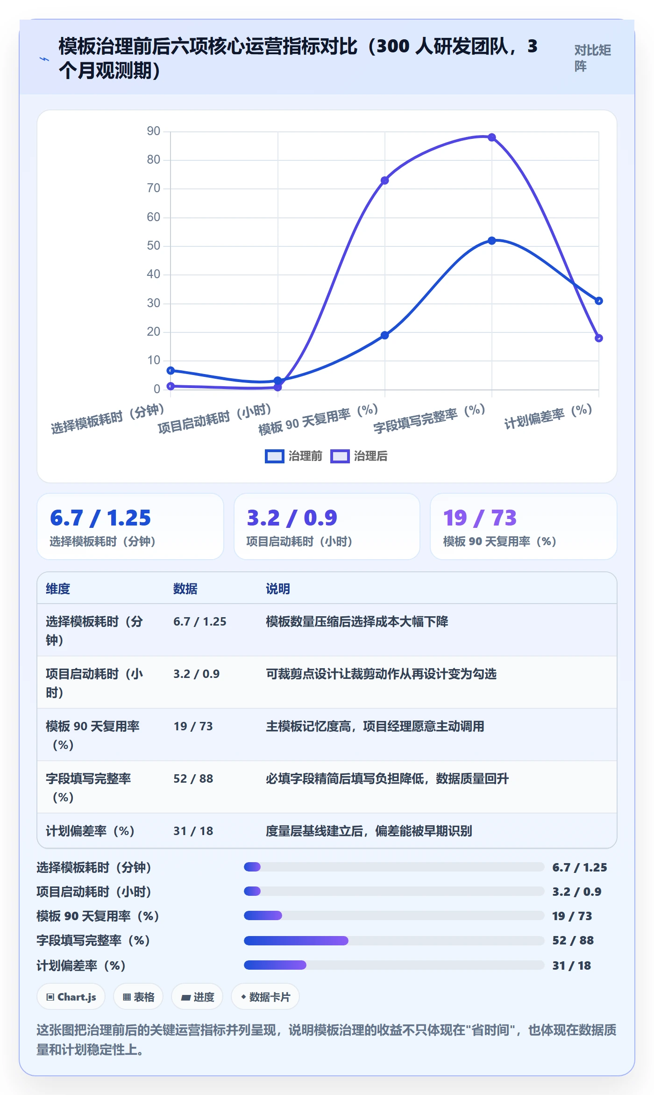Click 治理后 data point at 字段填写完整率 peak
The image size is (654, 1095).
pyautogui.click(x=492, y=137)
